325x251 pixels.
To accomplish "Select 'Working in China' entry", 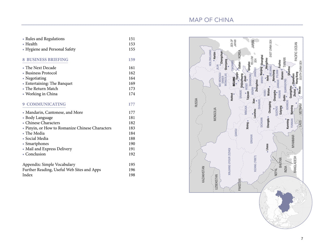I will point(41,94).
